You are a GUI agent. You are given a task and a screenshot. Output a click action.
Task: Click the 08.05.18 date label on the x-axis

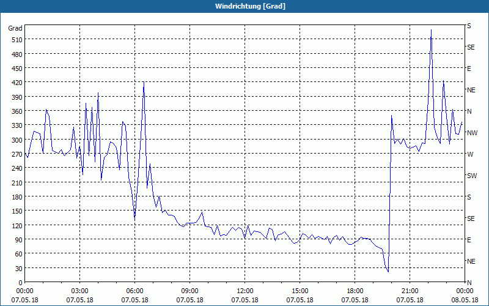pos(465,300)
